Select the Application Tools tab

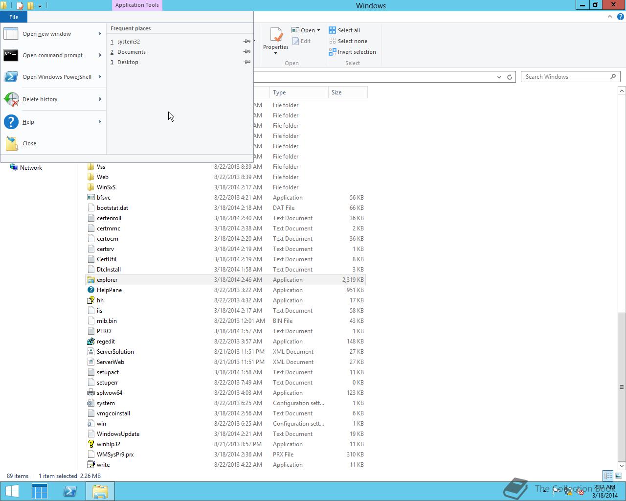[x=137, y=5]
